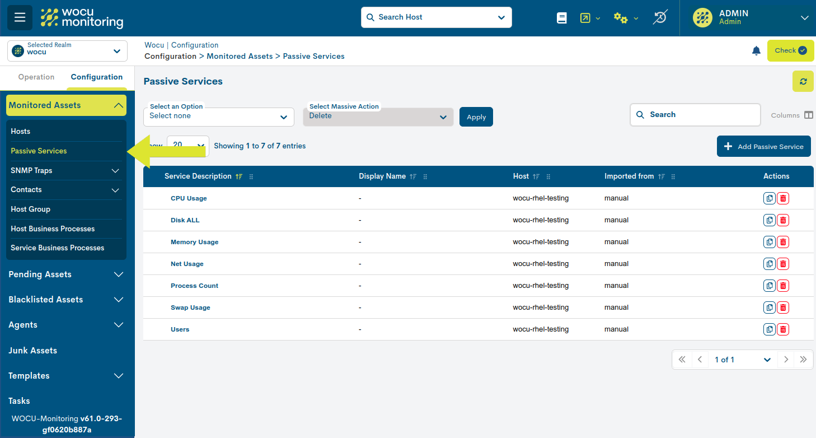Sort table by Host column

[535, 176]
